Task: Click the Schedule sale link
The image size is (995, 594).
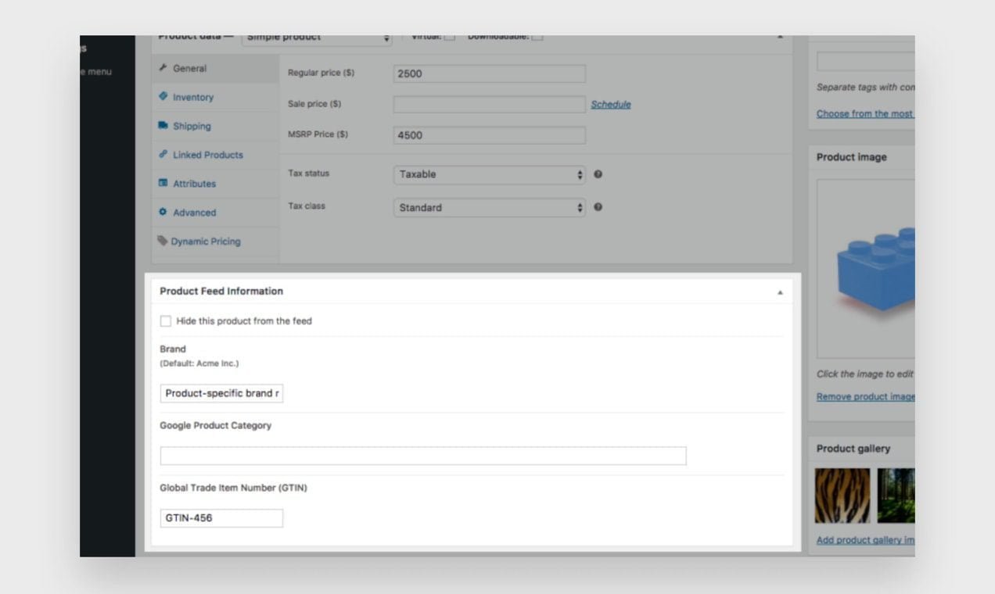Action: 611,105
